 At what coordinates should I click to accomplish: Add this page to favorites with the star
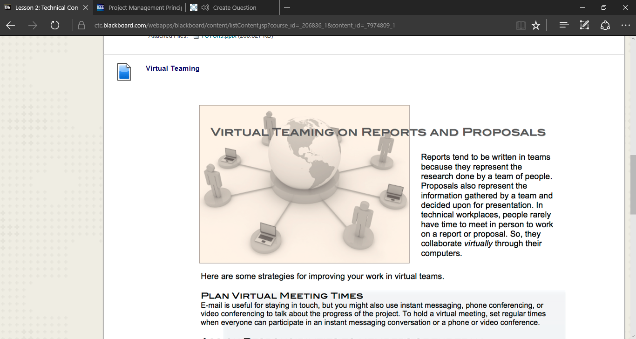click(536, 25)
